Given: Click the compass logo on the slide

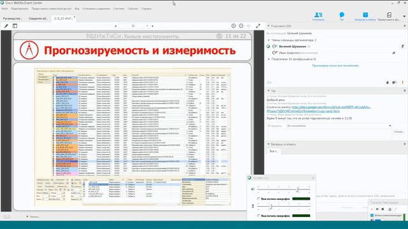Looking at the screenshot, I should [29, 50].
